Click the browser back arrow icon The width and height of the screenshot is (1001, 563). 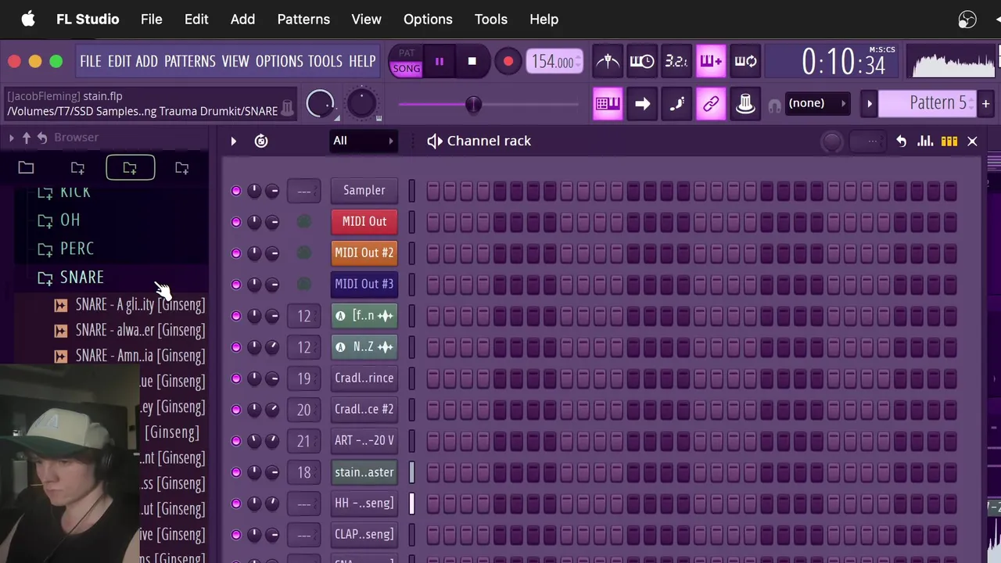coord(41,138)
